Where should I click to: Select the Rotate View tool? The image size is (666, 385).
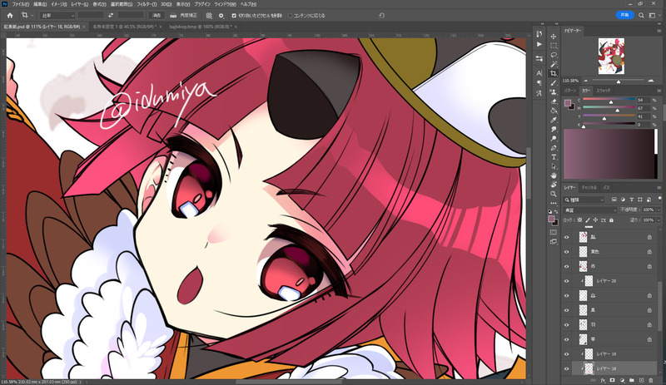(554, 185)
